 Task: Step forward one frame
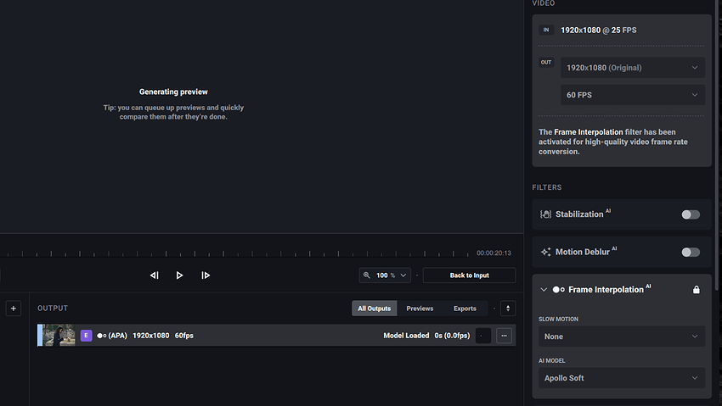[206, 275]
